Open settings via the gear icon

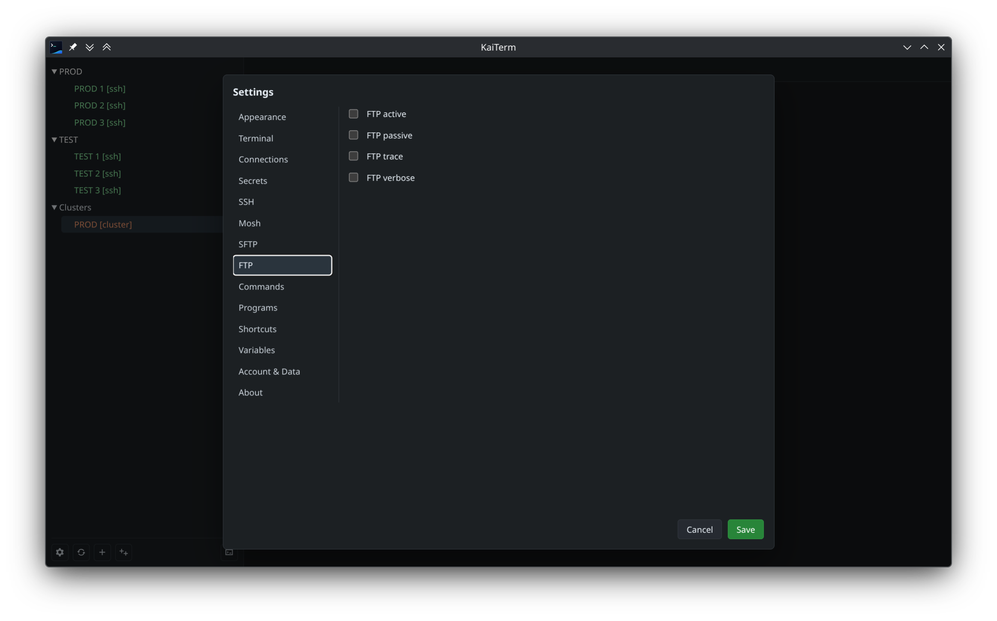60,552
